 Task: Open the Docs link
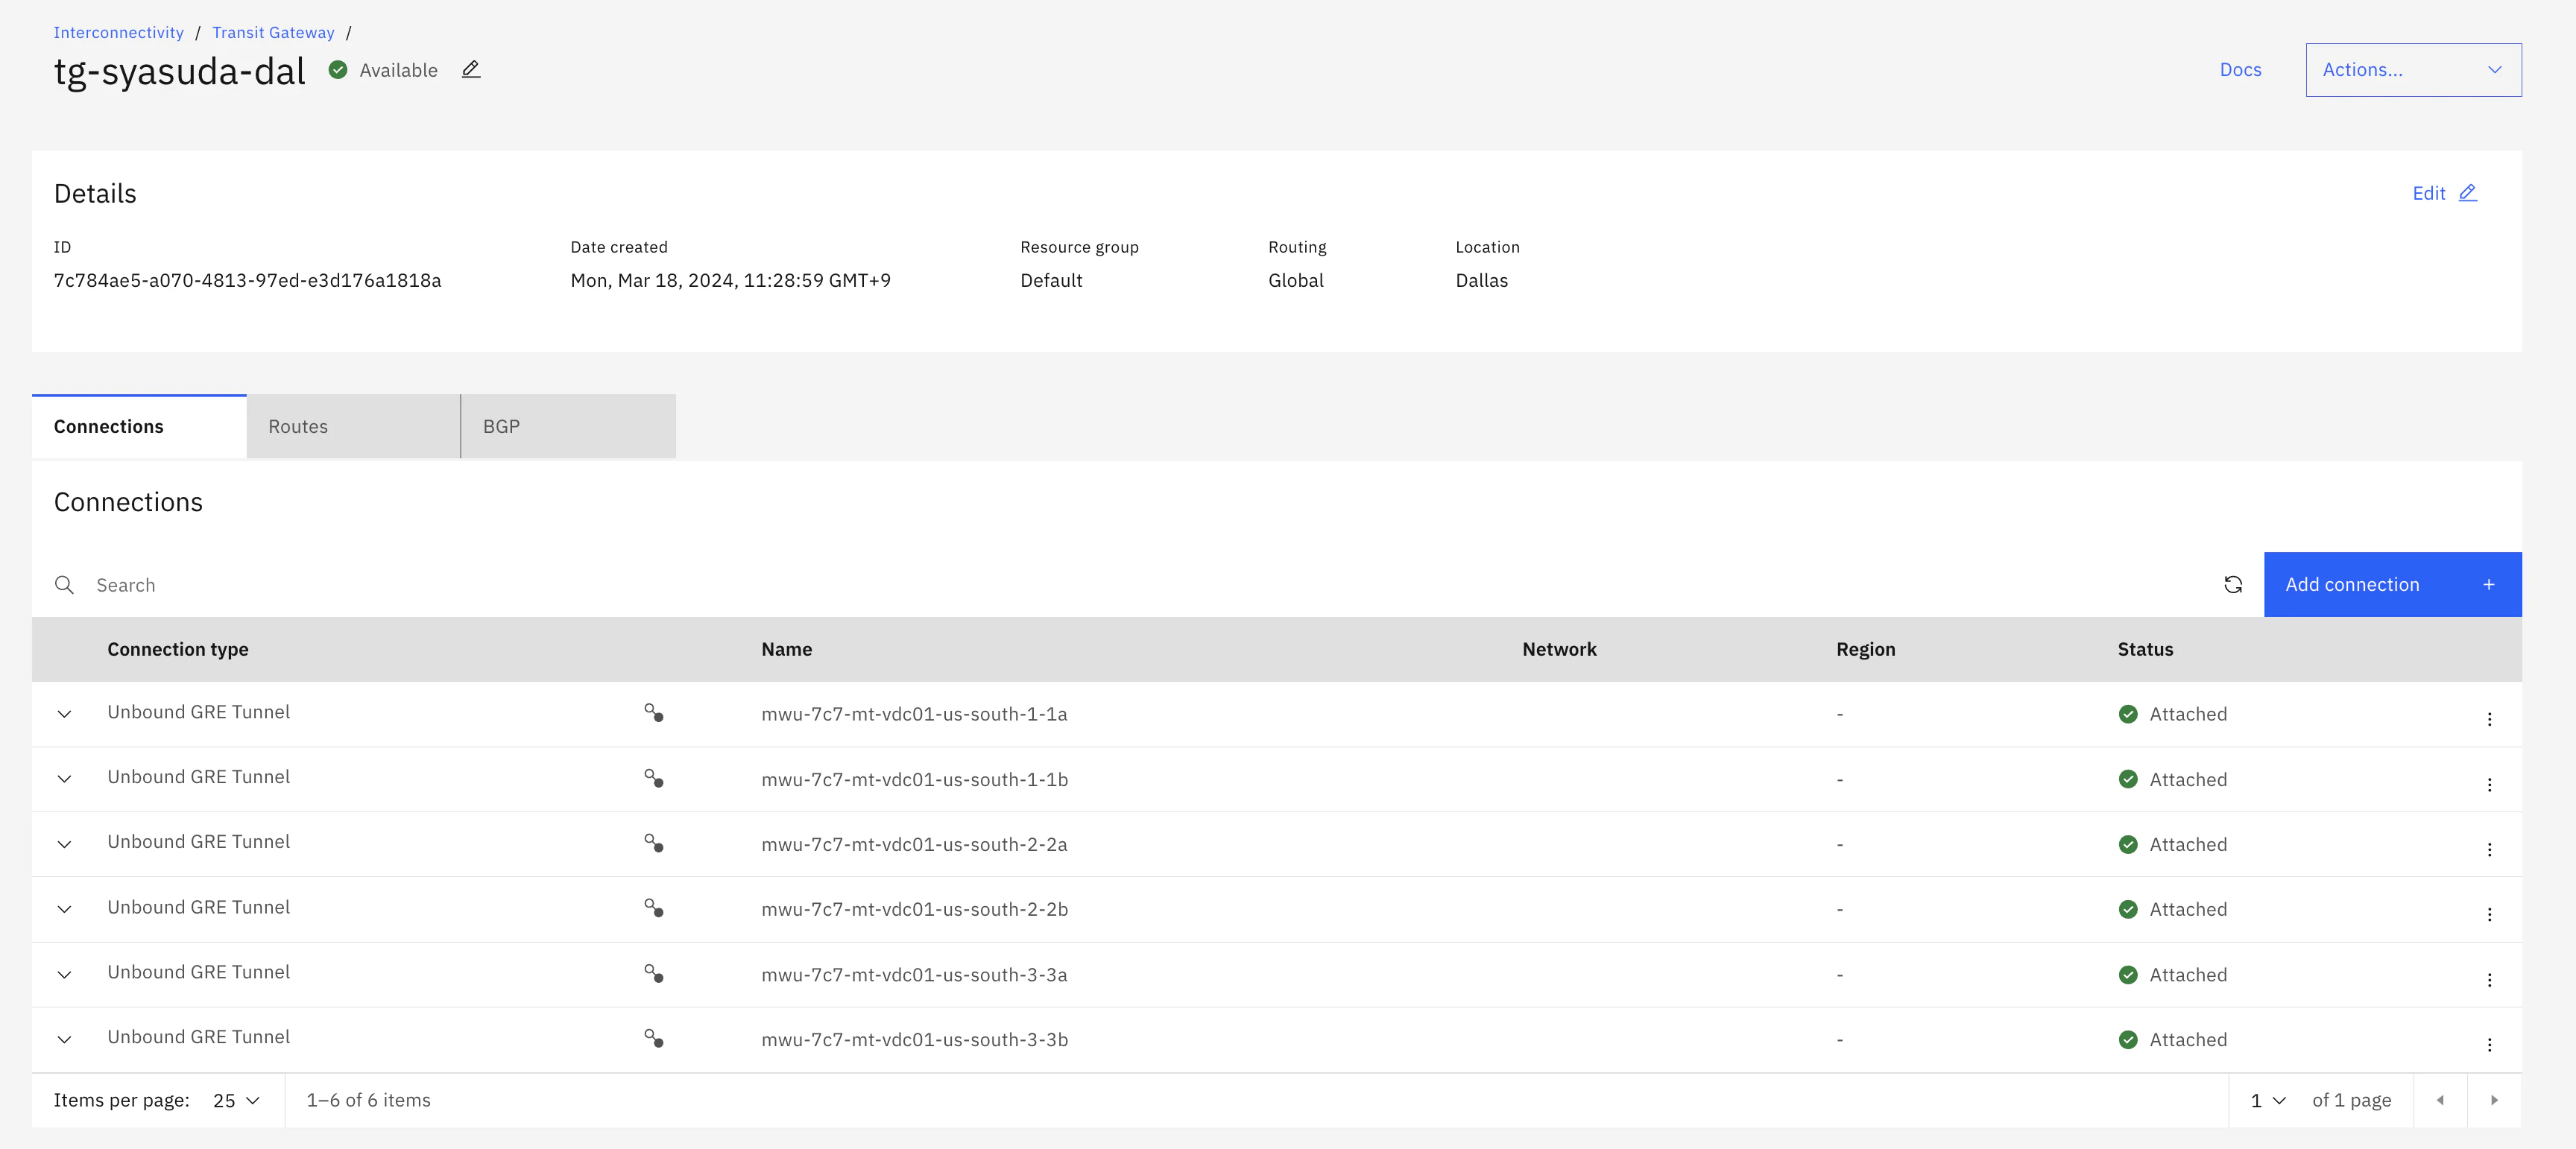coord(2240,70)
